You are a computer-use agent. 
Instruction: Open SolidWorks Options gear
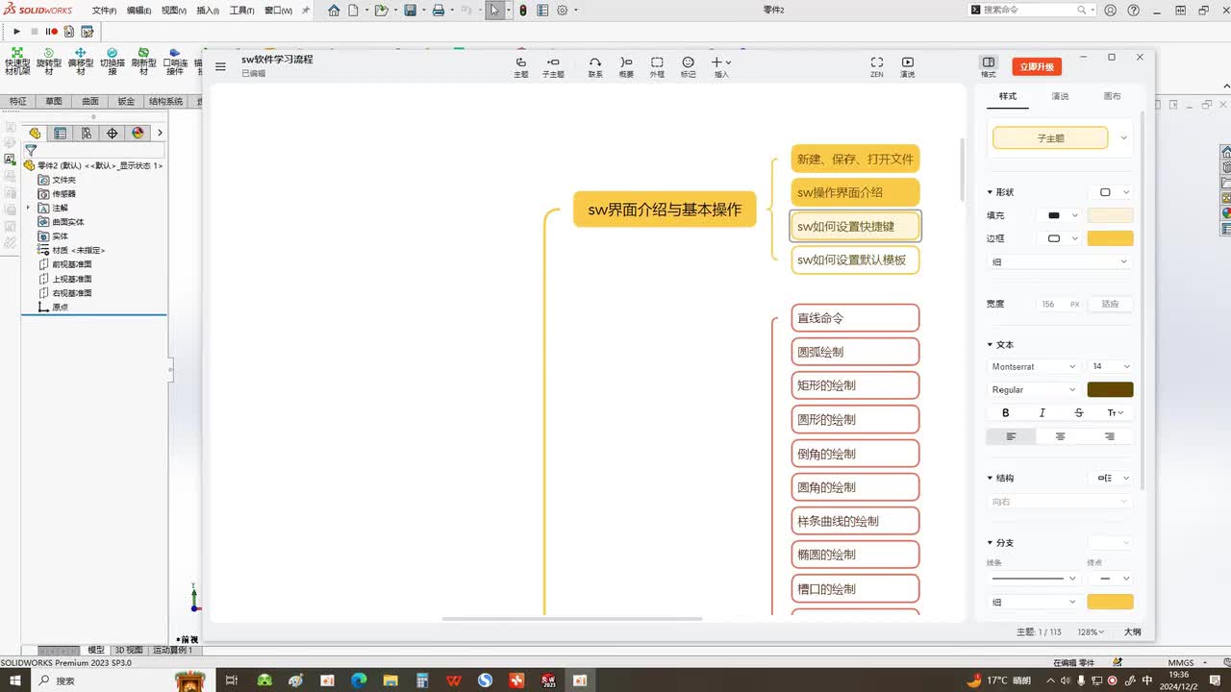coord(563,11)
